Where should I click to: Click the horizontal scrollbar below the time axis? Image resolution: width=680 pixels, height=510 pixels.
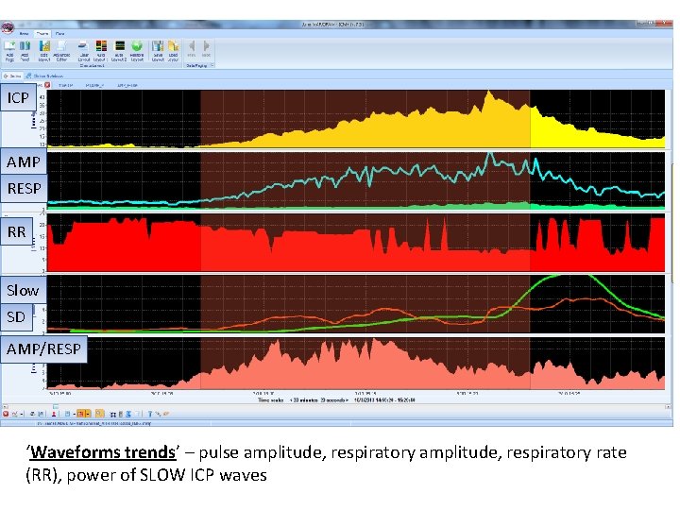click(336, 407)
